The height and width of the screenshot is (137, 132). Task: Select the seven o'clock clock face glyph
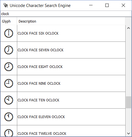pyautogui.click(x=9, y=50)
